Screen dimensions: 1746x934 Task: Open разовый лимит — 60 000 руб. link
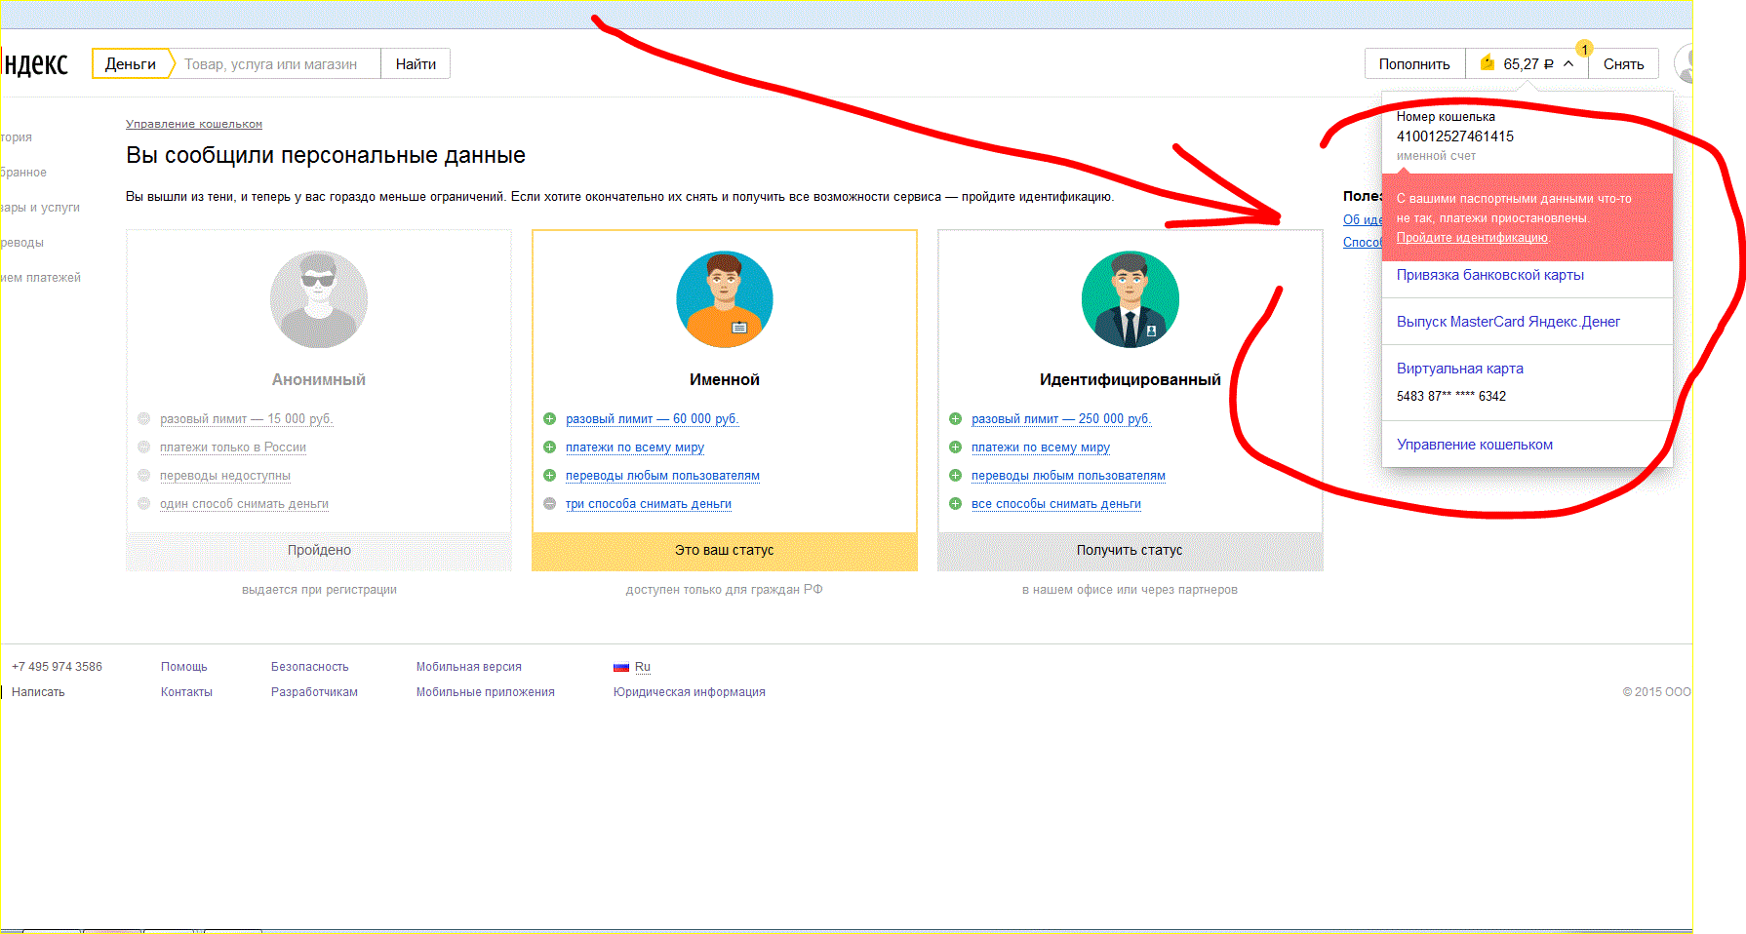[x=653, y=419]
